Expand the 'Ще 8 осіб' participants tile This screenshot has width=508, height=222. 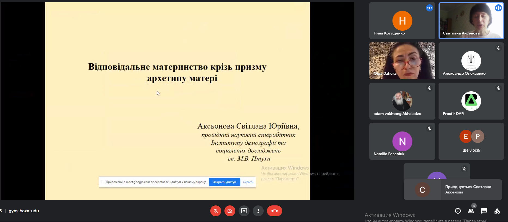[471, 141]
